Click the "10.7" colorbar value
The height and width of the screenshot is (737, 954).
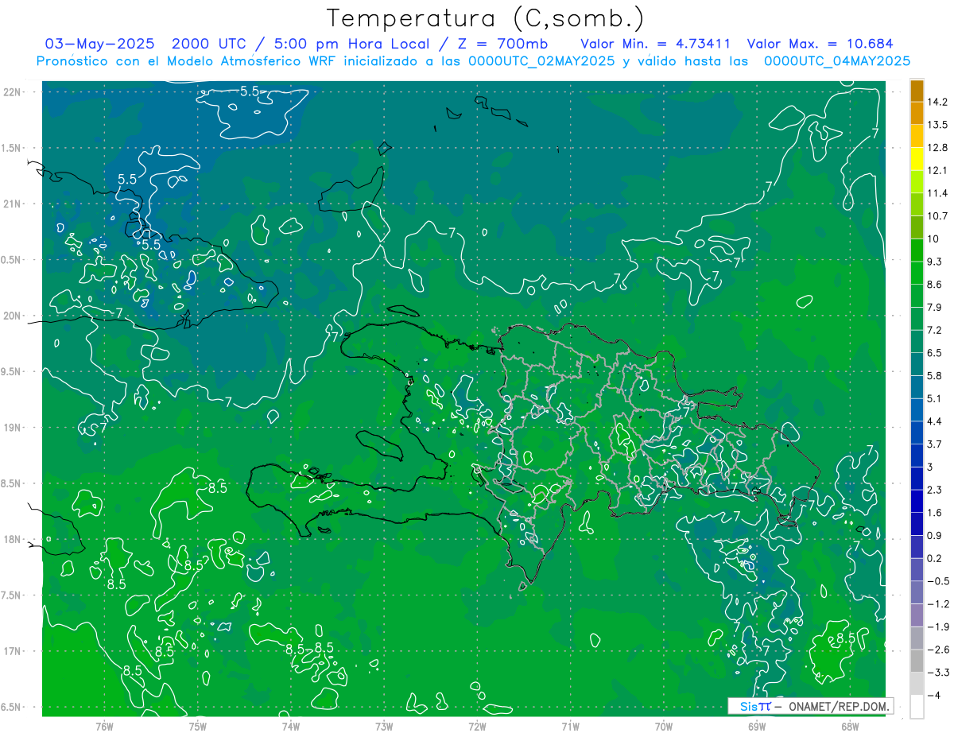(x=938, y=217)
